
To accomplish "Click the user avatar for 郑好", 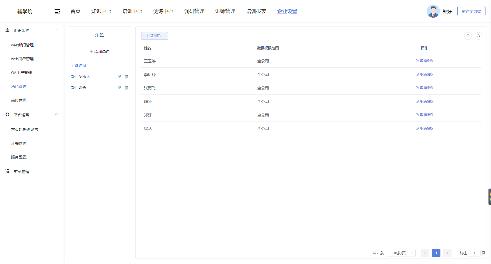I will click(x=433, y=11).
